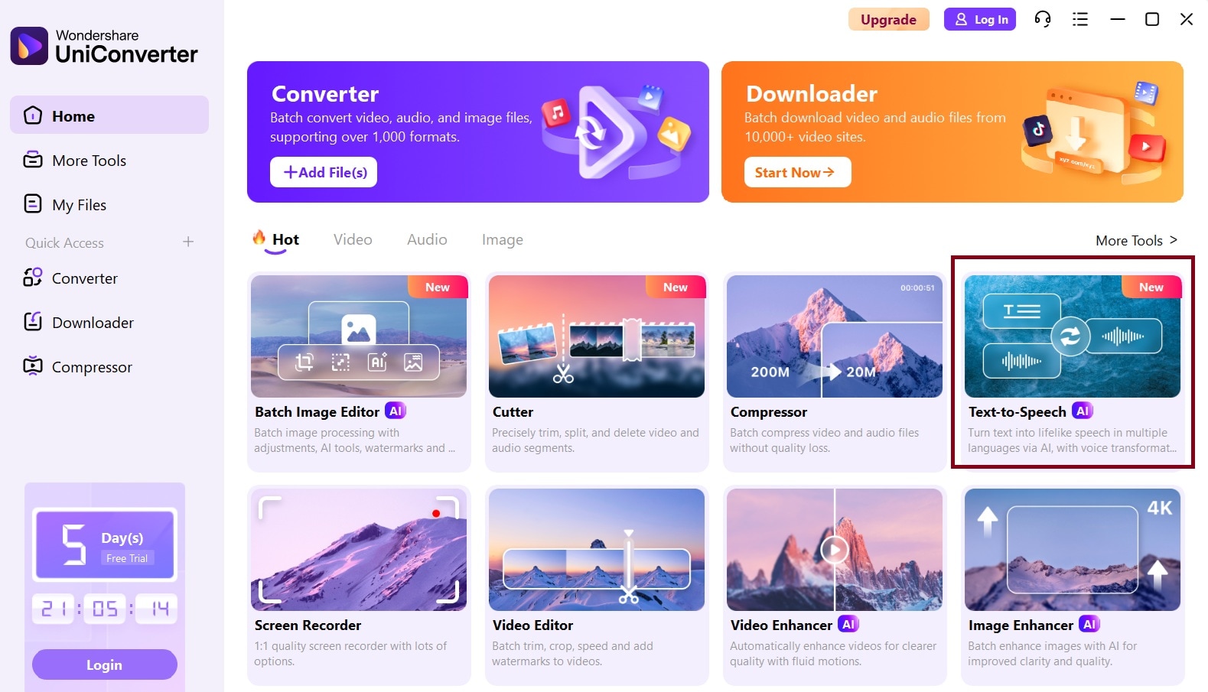Add a Quick Access shortcut with plus
Screen dimensions: 1208x692
[188, 242]
